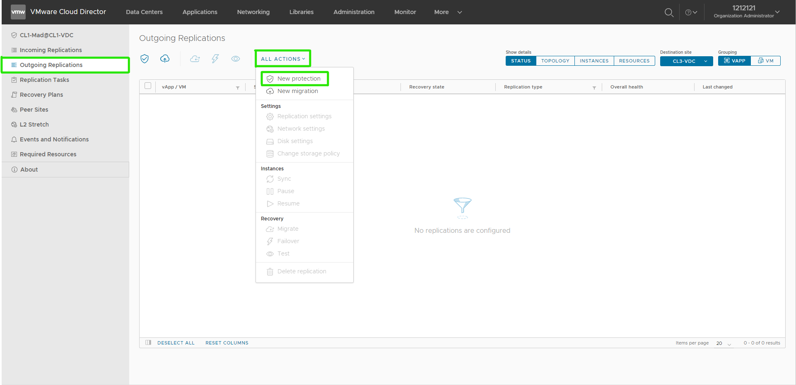Toggle the ALL ACTIONS dropdown

tap(283, 59)
